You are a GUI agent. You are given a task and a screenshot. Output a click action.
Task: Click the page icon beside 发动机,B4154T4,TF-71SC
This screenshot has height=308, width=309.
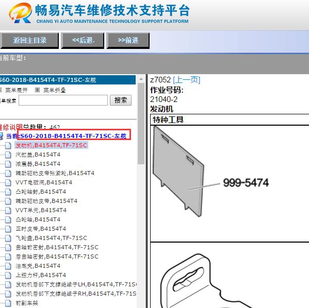click(8, 145)
